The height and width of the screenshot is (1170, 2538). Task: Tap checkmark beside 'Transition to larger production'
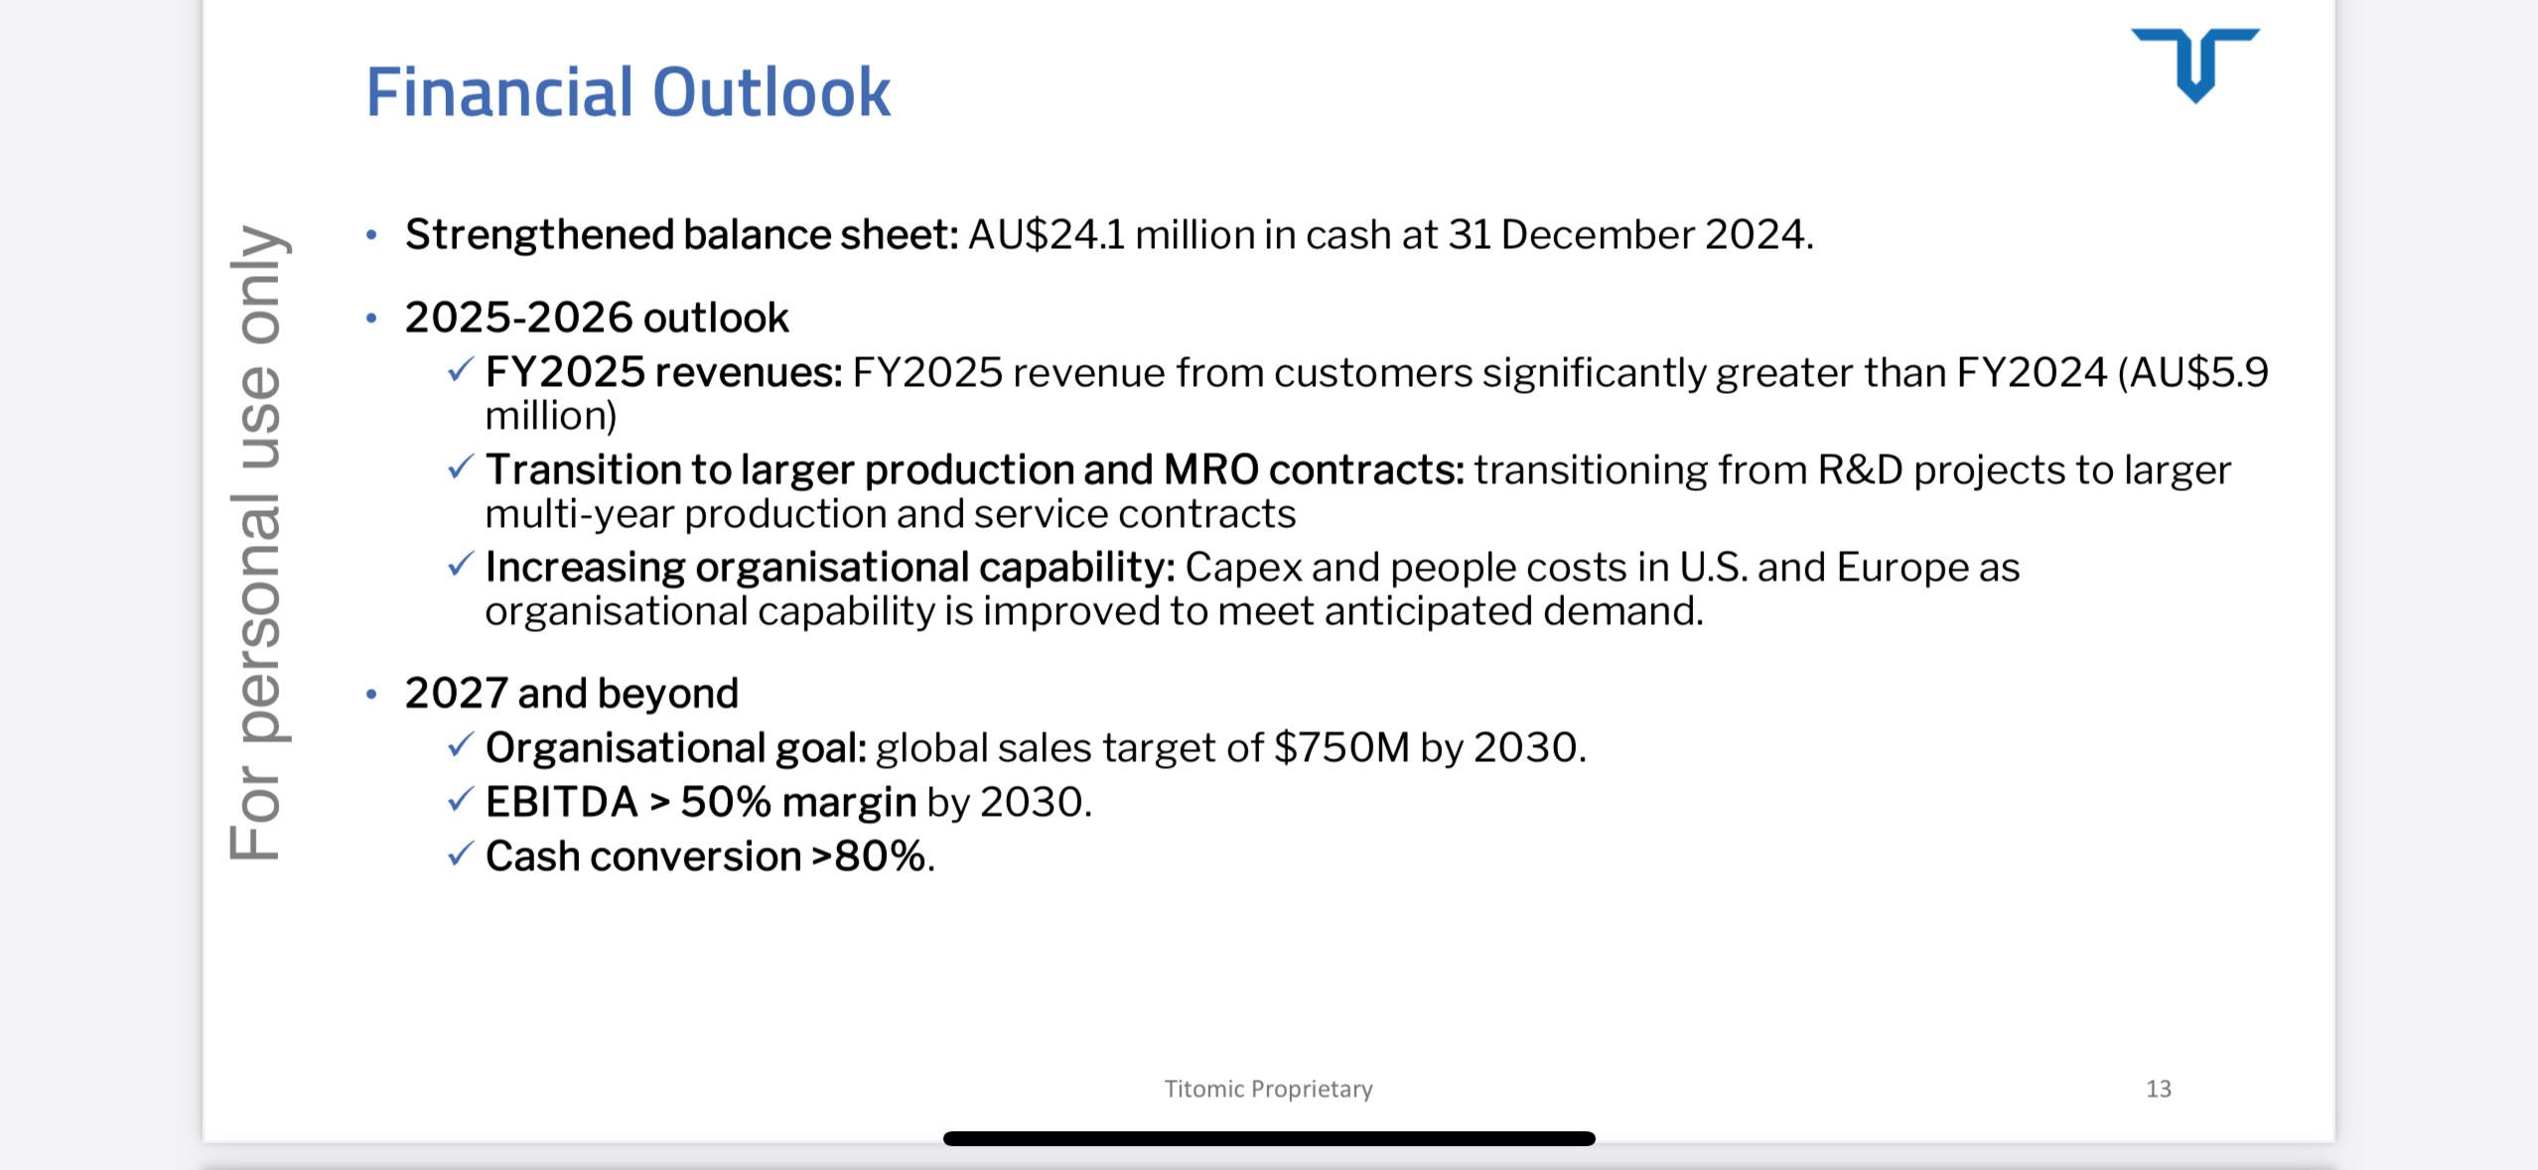[x=460, y=467]
